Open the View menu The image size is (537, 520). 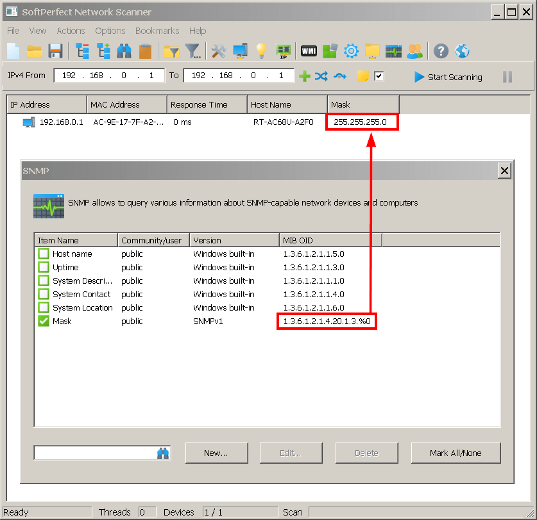tap(38, 31)
